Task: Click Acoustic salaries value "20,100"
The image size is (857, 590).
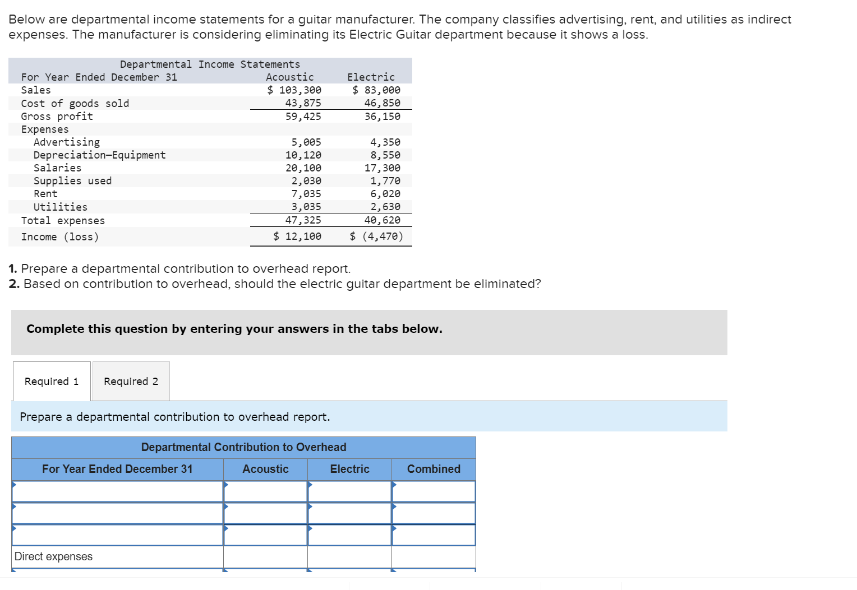Action: 303,168
